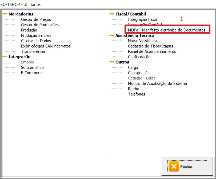Select Nova Assistência
The height and width of the screenshot is (179, 216).
click(x=142, y=41)
